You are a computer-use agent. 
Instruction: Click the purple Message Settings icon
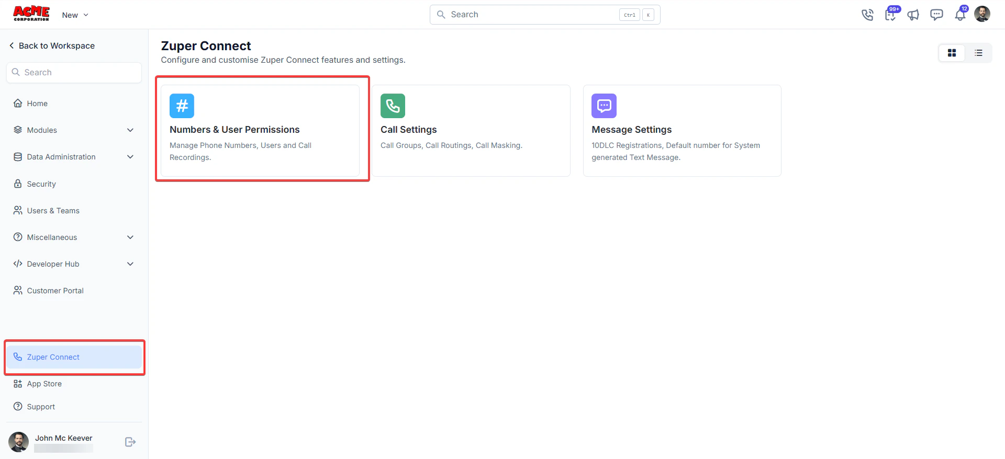point(604,106)
